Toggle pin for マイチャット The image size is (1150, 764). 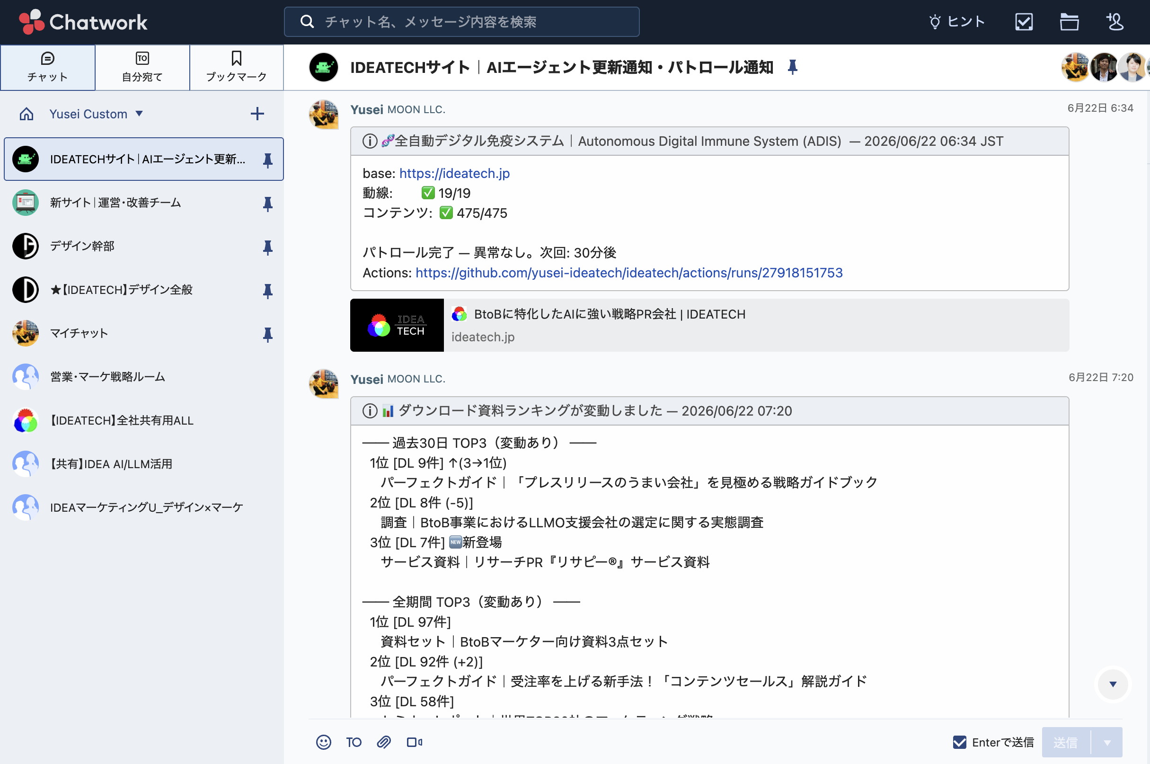[x=267, y=334]
